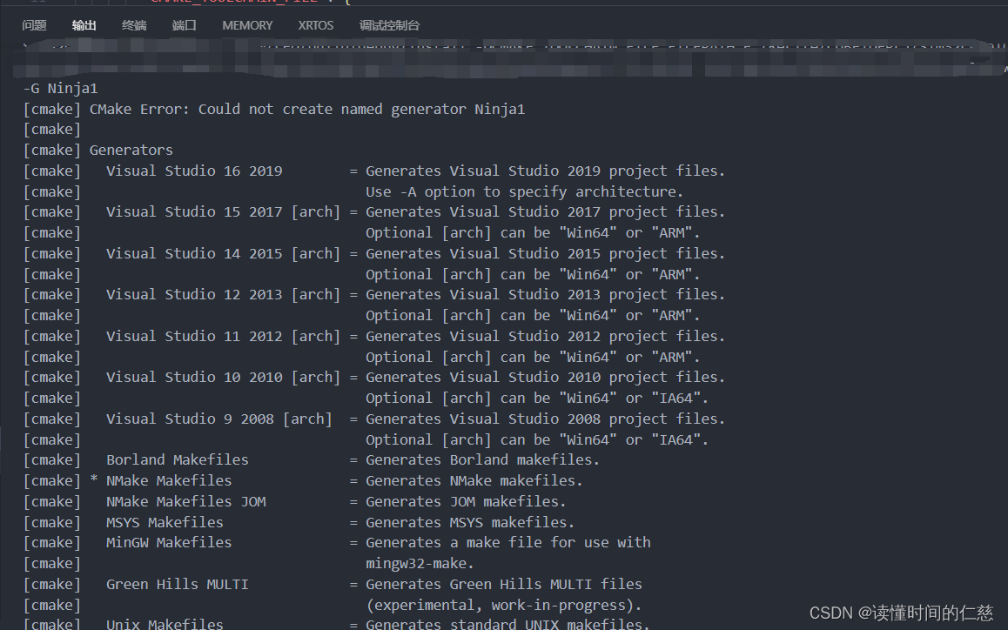Screen dimensions: 1008x630
Task: Click the MinGW Makefiles generator entry
Action: (168, 542)
